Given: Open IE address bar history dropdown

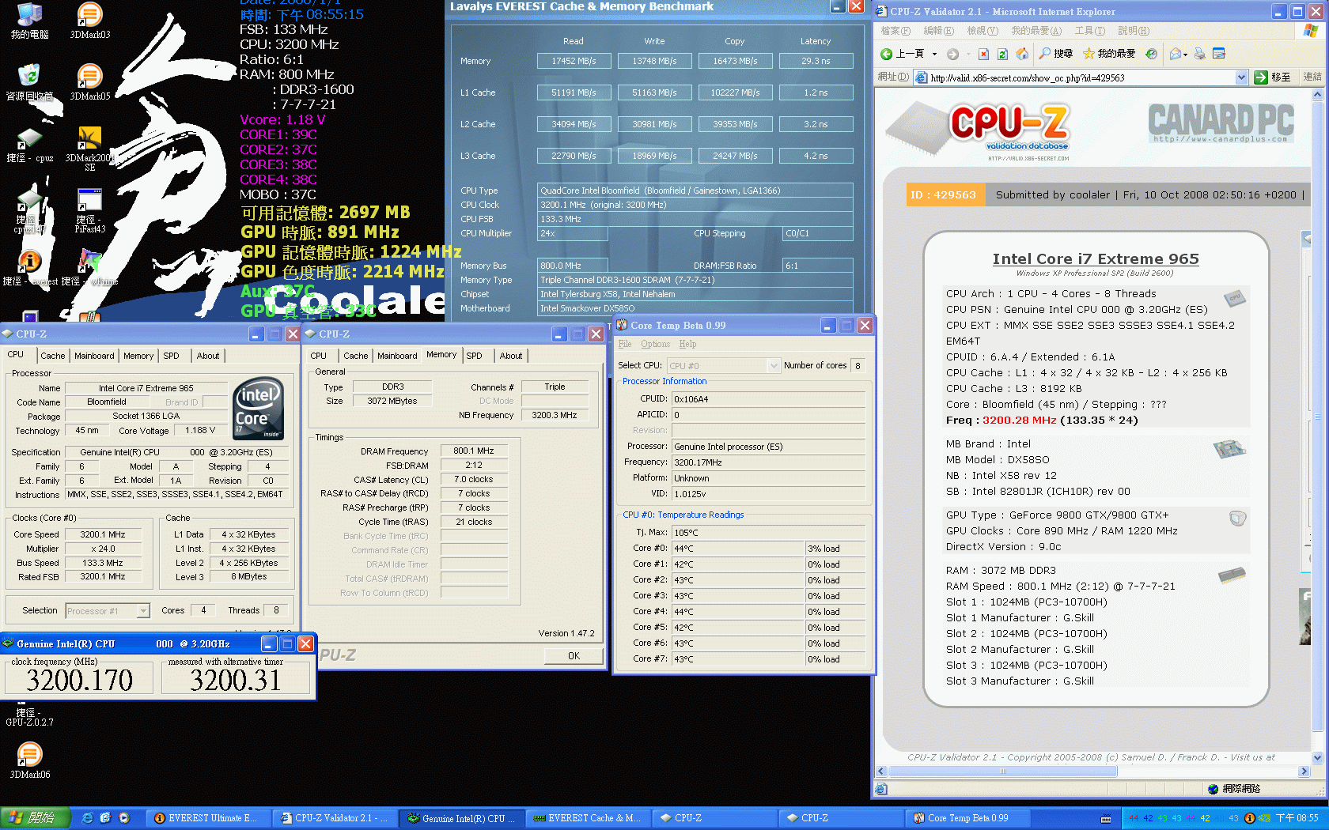Looking at the screenshot, I should (x=1241, y=77).
